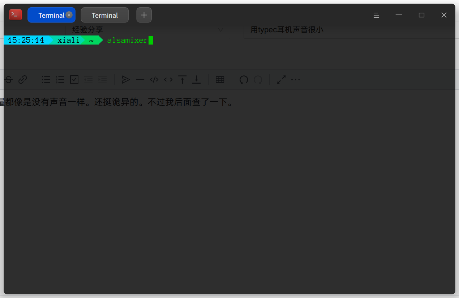Insert a numbered list in editor
This screenshot has height=298, width=459.
click(60, 80)
